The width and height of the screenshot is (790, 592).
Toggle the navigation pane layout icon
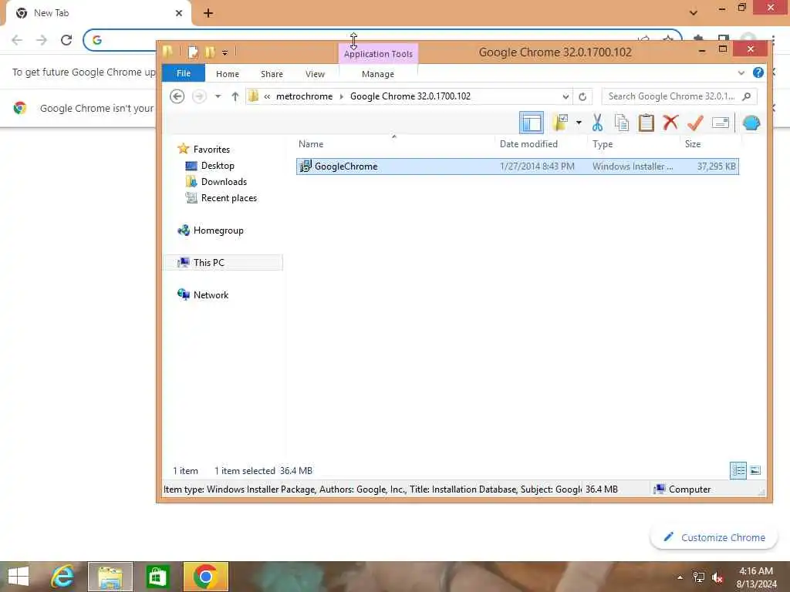pos(531,123)
